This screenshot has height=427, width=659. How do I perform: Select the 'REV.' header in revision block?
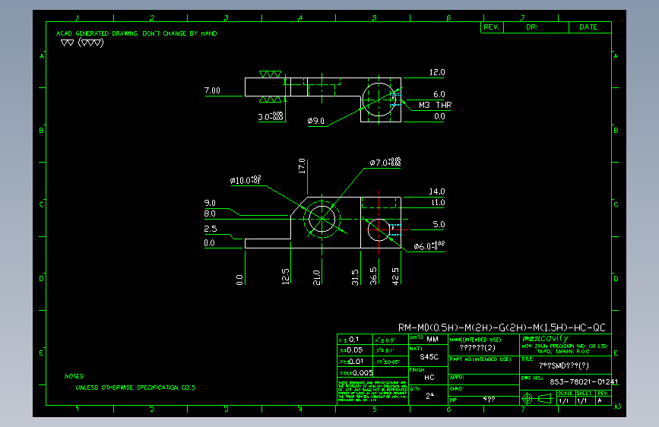click(x=491, y=27)
